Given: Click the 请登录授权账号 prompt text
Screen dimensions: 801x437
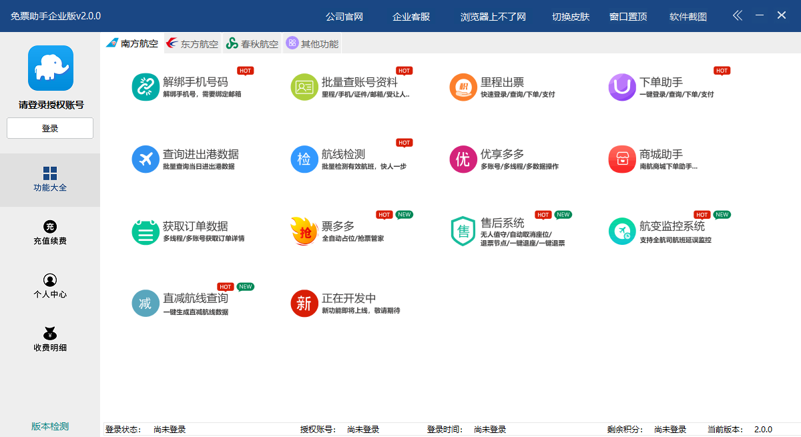Looking at the screenshot, I should point(51,105).
